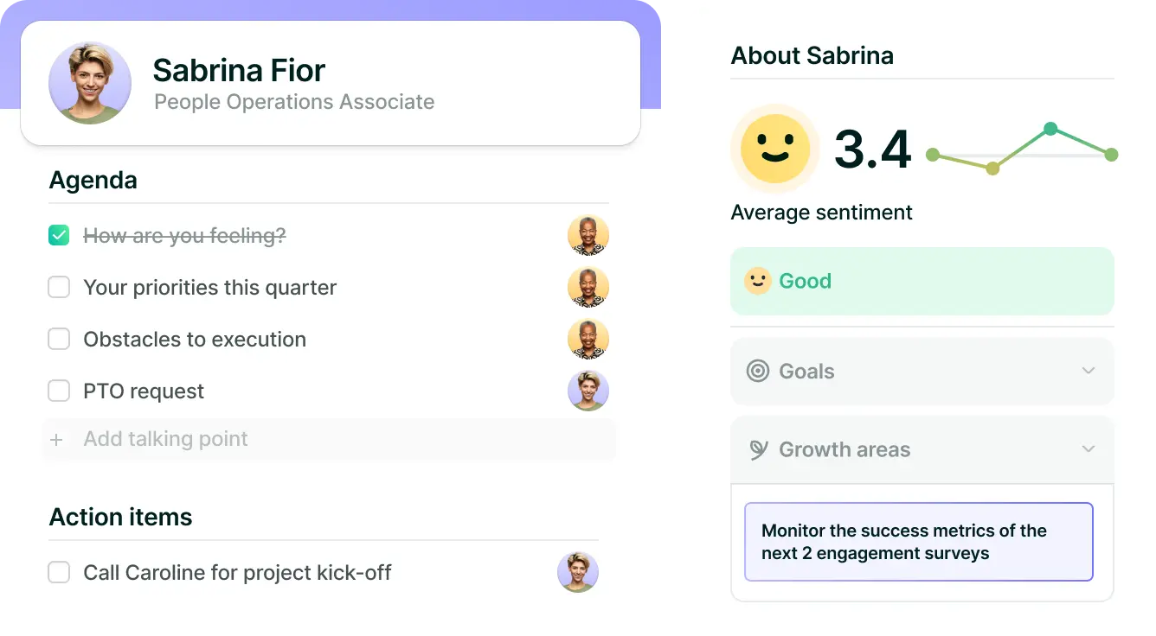
Task: Type in the 'Add talking point' field
Action: pyautogui.click(x=329, y=439)
